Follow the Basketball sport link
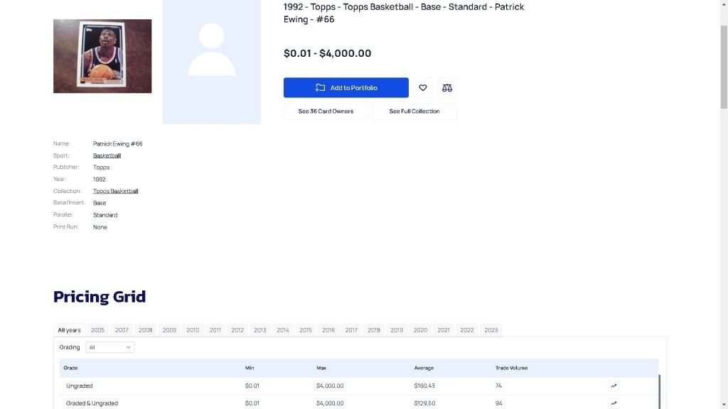The image size is (728, 409). (x=107, y=156)
